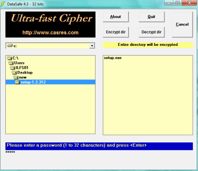Click the blue password prompt message bar
This screenshot has width=198, height=171.
click(99, 146)
